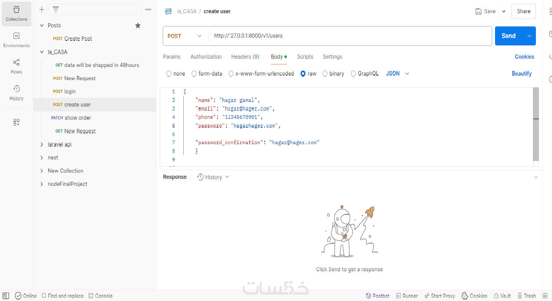Star the Posts collection

click(138, 26)
